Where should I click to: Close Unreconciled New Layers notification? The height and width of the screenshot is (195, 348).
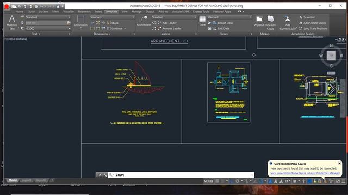(339, 163)
